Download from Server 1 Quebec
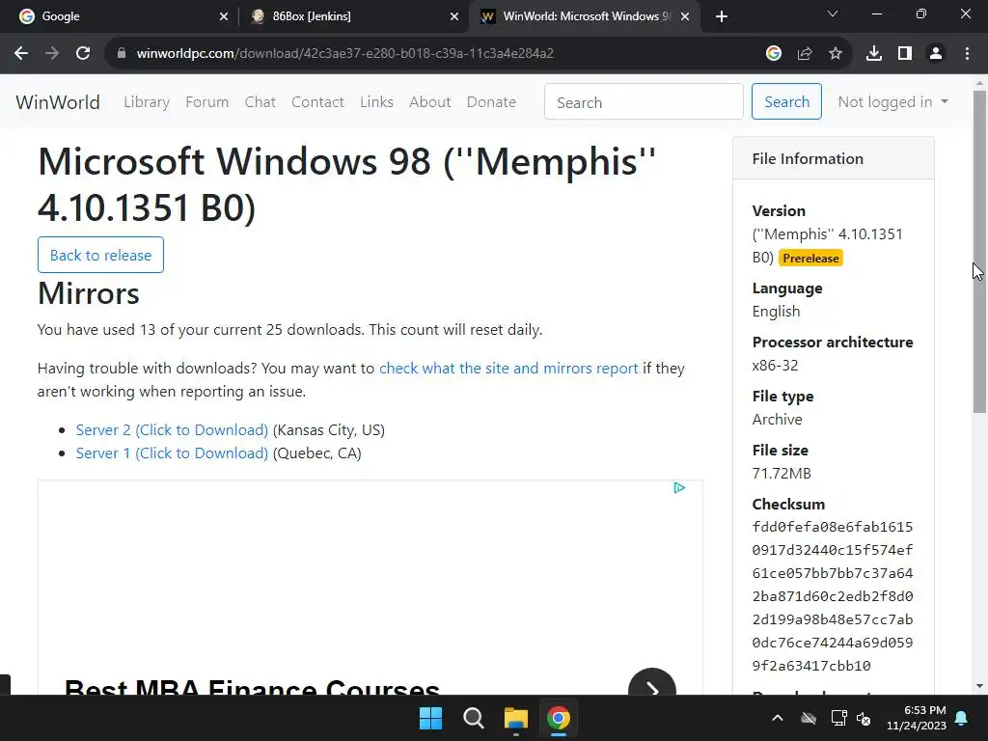The width and height of the screenshot is (988, 741). (172, 453)
